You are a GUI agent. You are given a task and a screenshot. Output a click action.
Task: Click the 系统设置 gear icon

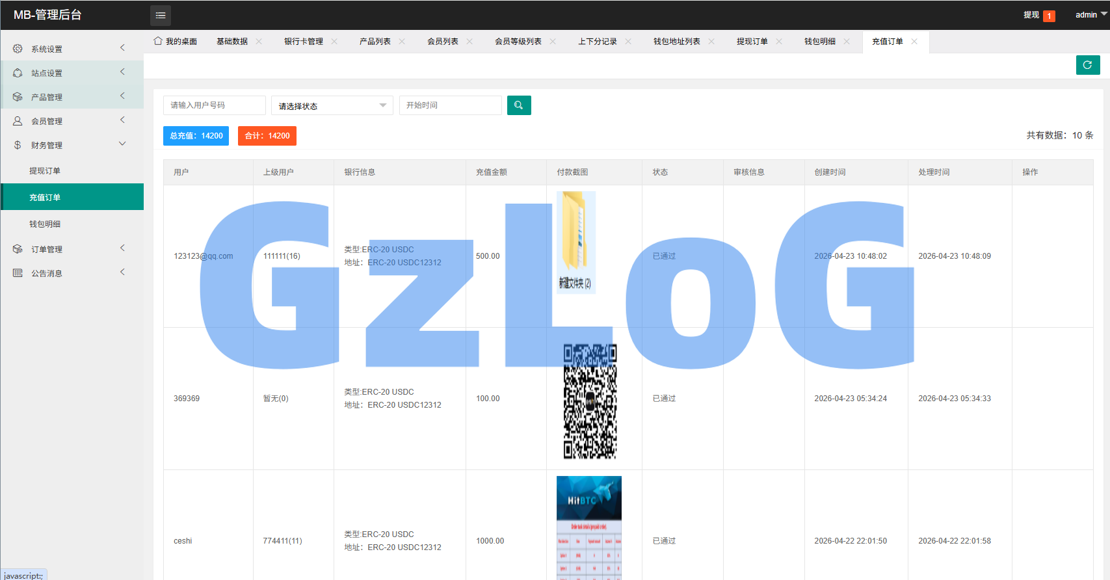tap(18, 49)
